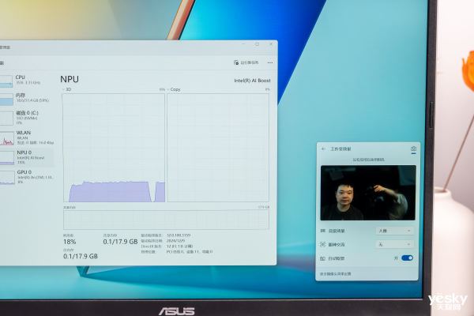Click the CPU mini graph in sidebar
Image resolution: width=474 pixels, height=316 pixels.
[6, 81]
